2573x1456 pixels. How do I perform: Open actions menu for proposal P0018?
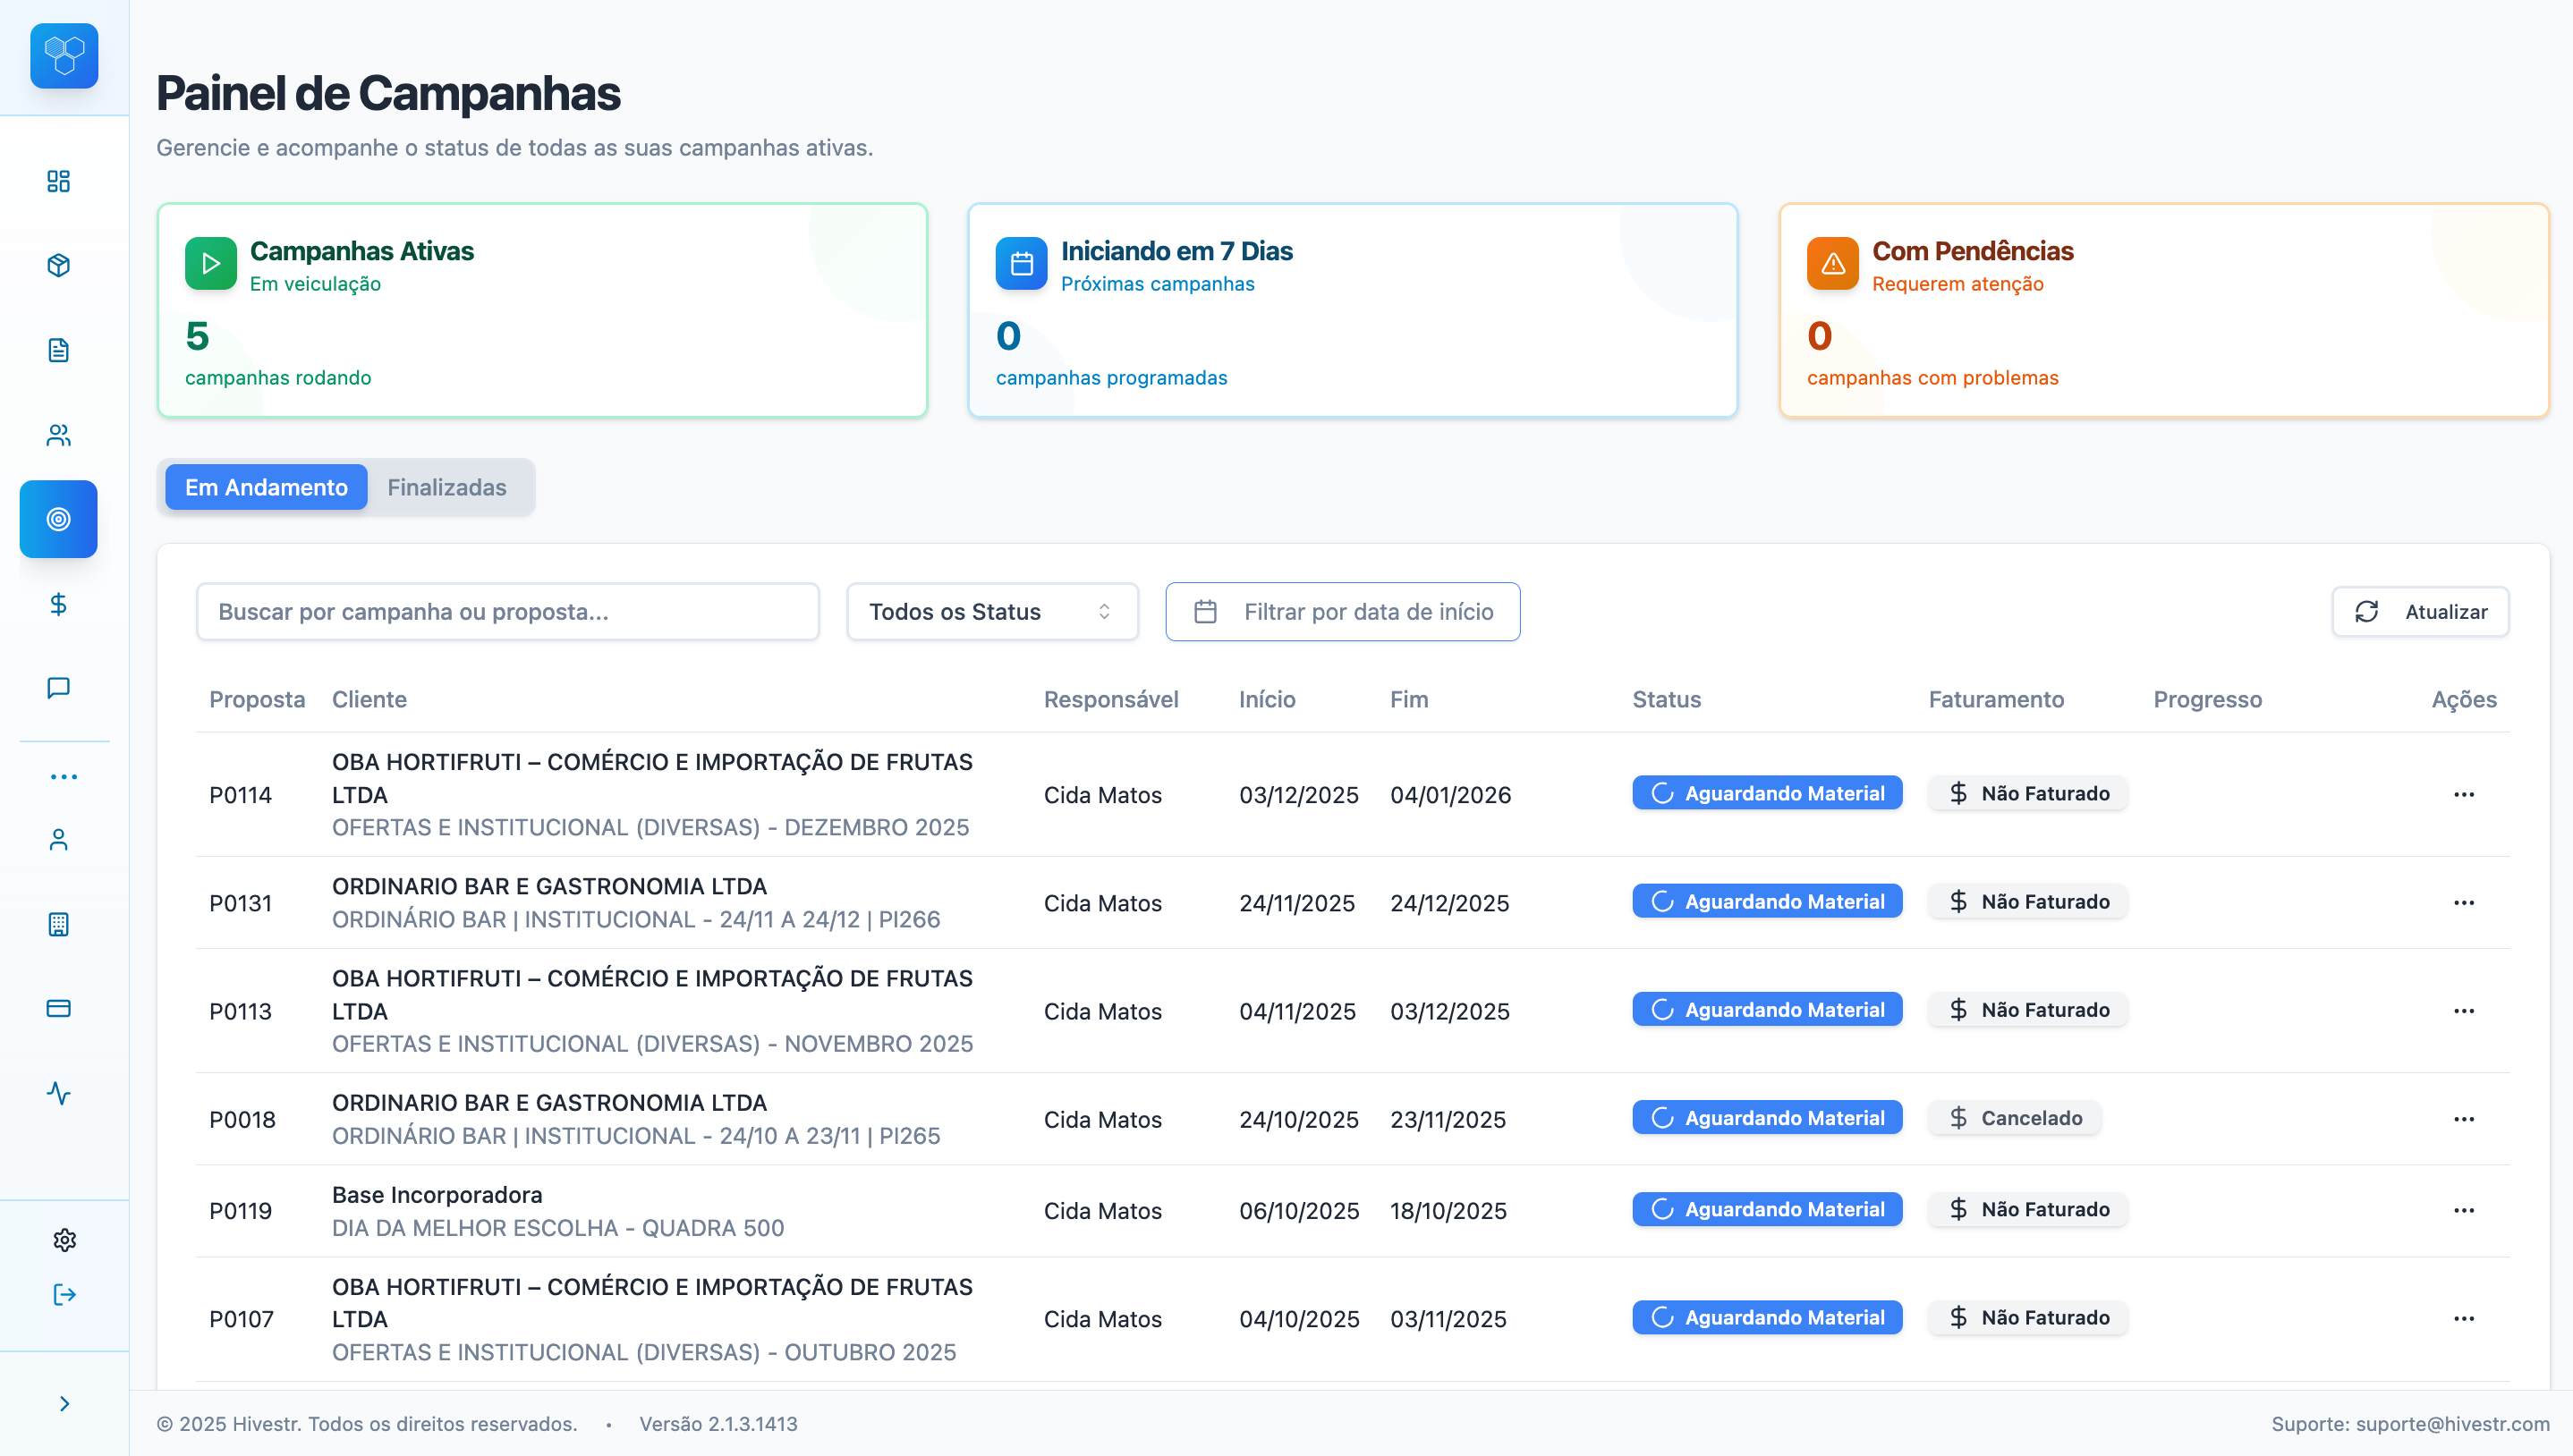[2463, 1119]
